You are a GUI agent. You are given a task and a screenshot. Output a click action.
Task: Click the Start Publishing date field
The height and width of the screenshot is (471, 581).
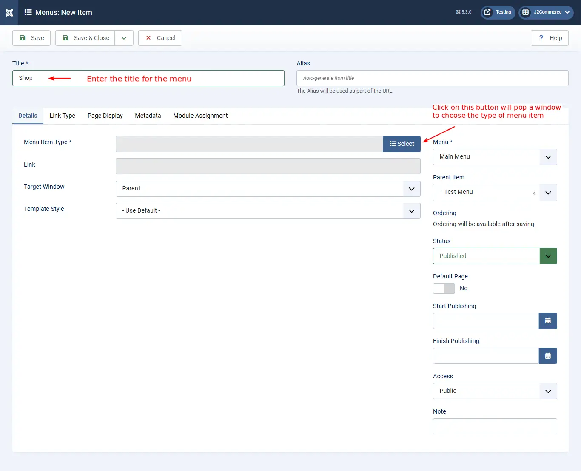pos(486,321)
